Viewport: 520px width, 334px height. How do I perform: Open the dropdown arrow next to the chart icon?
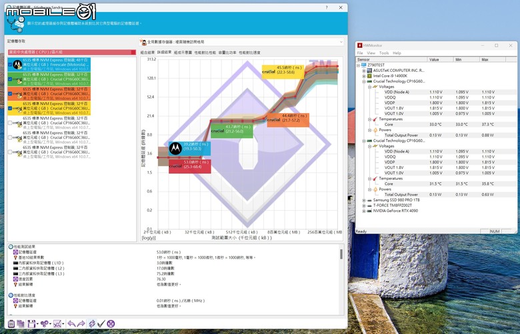pyautogui.click(x=63, y=324)
